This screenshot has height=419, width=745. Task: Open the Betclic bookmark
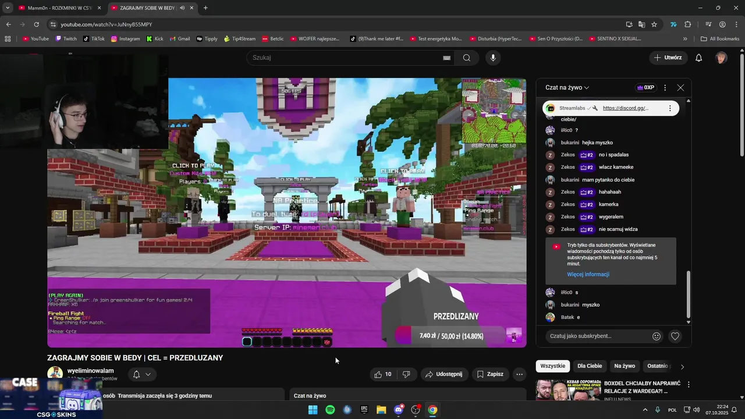tap(272, 39)
